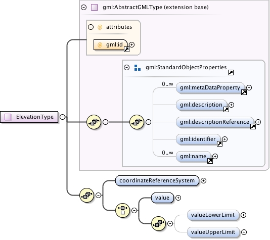Click the choice compositor icon
This screenshot has width=270, height=240.
point(122,210)
